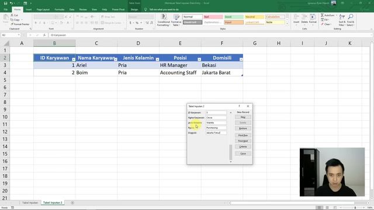Click the user account picture

334,3
